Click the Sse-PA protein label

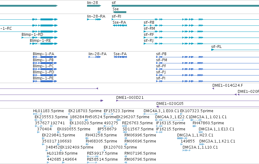pyautogui.click(x=120, y=54)
